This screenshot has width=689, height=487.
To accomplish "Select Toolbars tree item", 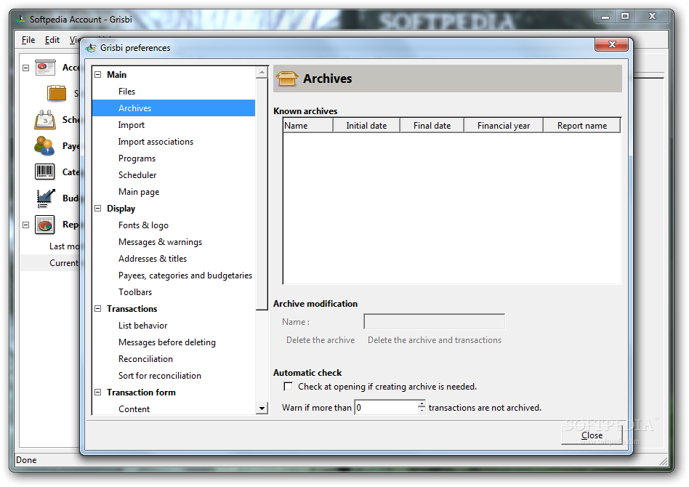I will (135, 292).
